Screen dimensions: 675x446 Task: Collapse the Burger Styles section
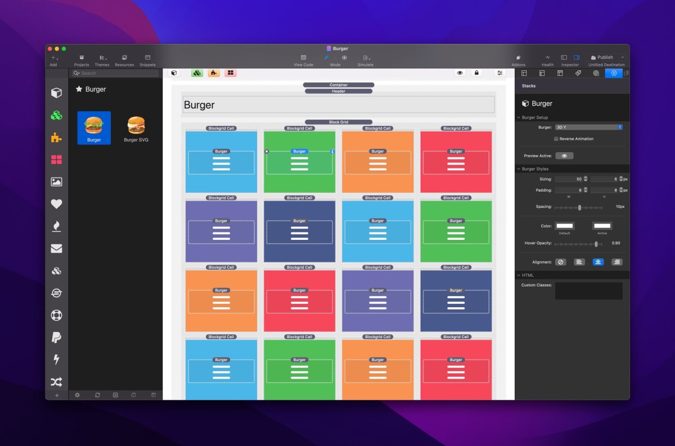coord(518,169)
